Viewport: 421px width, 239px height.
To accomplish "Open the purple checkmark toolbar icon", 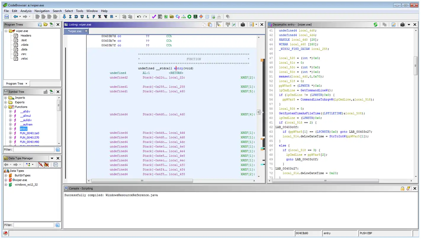I will click(154, 17).
